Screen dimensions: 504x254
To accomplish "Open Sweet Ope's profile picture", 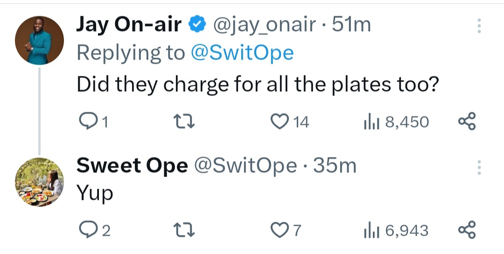I will pos(39,181).
